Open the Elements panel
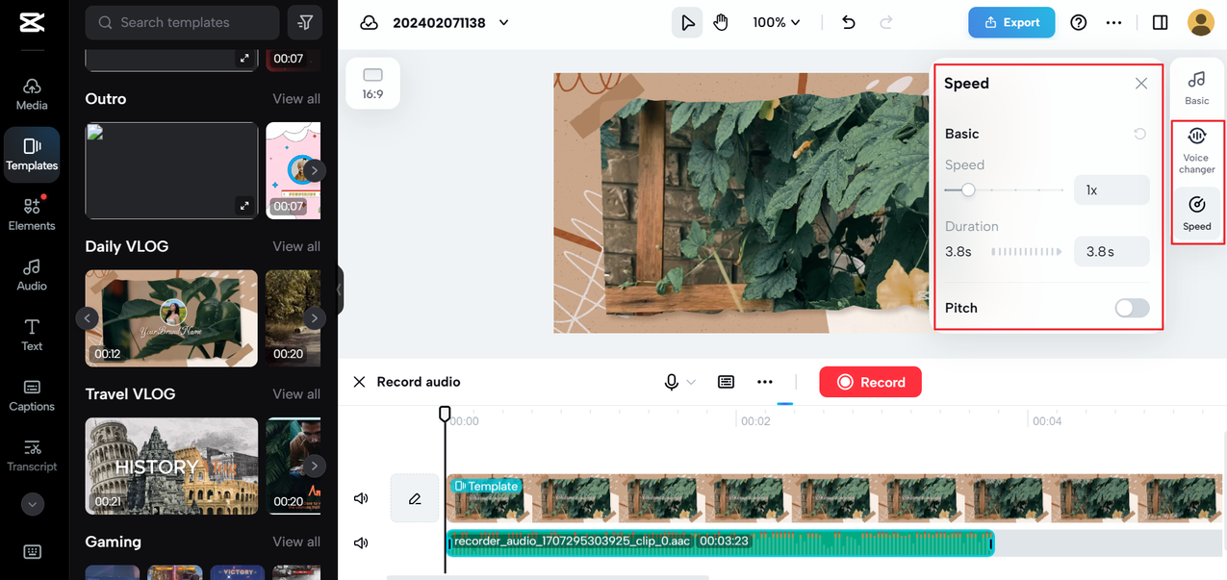The width and height of the screenshot is (1227, 580). (32, 214)
